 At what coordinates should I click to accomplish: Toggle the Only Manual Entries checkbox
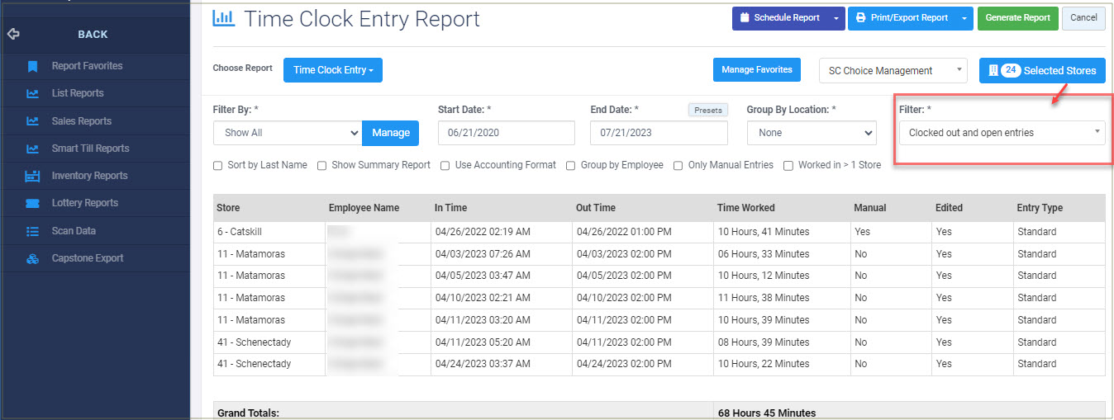pyautogui.click(x=678, y=165)
